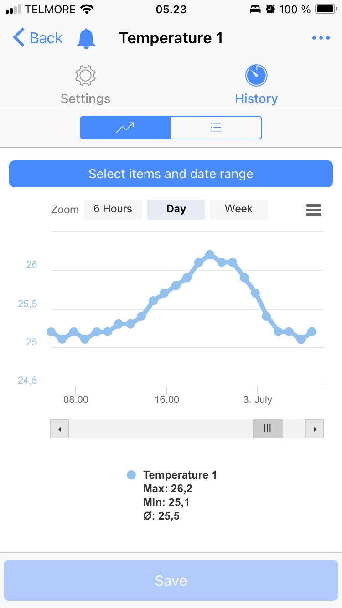The image size is (342, 608).
Task: Toggle Temperature 1 series legend dot
Action: coord(131,475)
